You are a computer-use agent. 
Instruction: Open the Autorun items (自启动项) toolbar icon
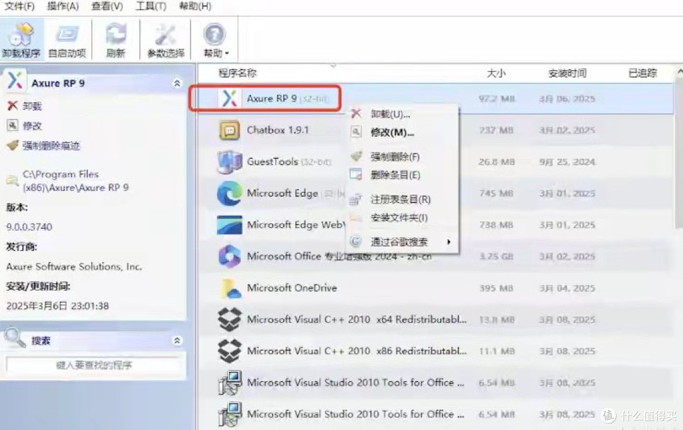coord(67,40)
